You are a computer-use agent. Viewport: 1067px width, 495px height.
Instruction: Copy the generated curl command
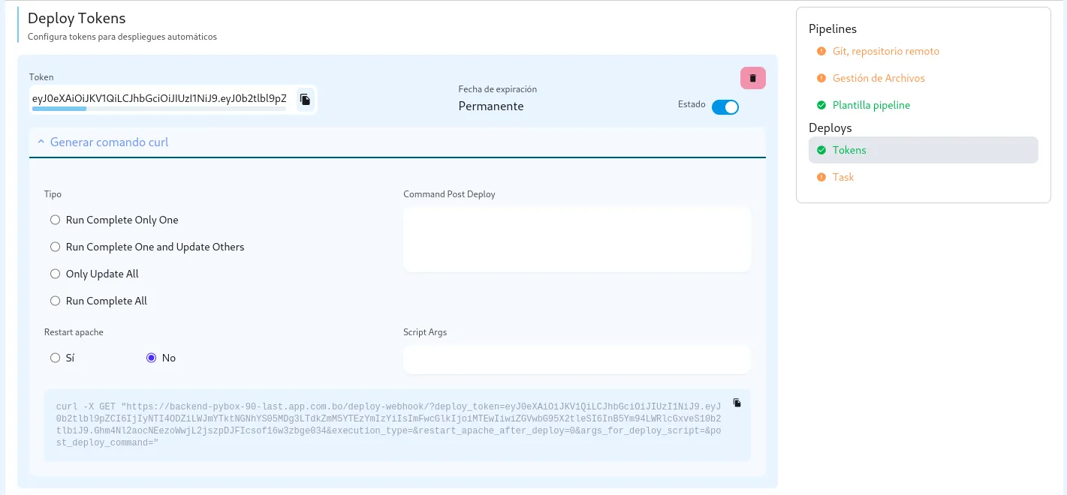737,403
